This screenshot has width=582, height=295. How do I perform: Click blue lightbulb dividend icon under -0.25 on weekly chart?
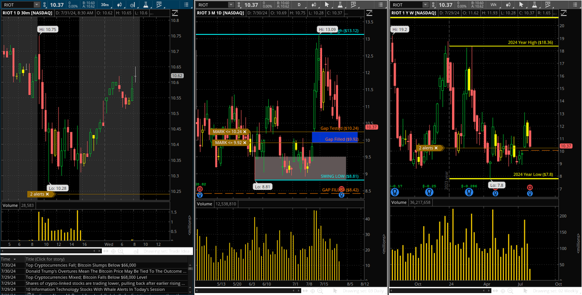(429, 192)
